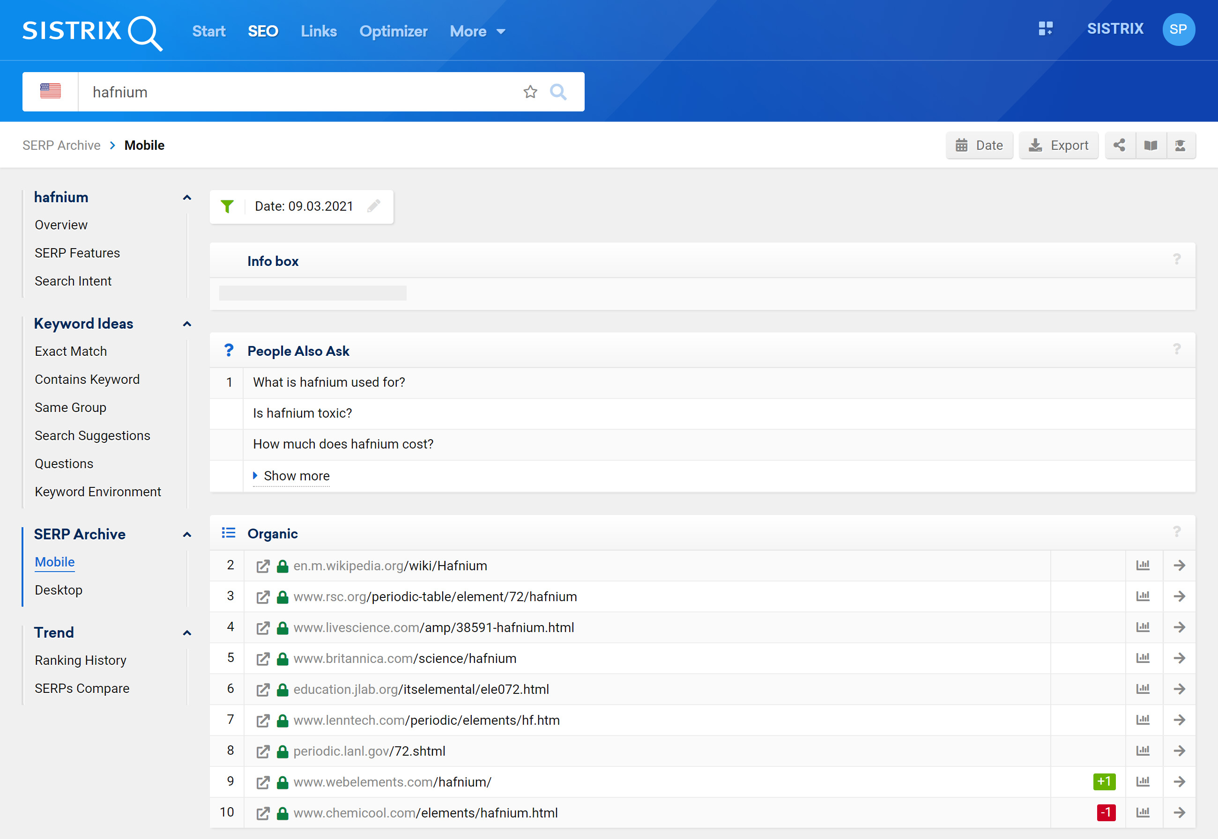Viewport: 1218px width, 839px height.
Task: Open SERP Features in the sidebar
Action: point(77,253)
